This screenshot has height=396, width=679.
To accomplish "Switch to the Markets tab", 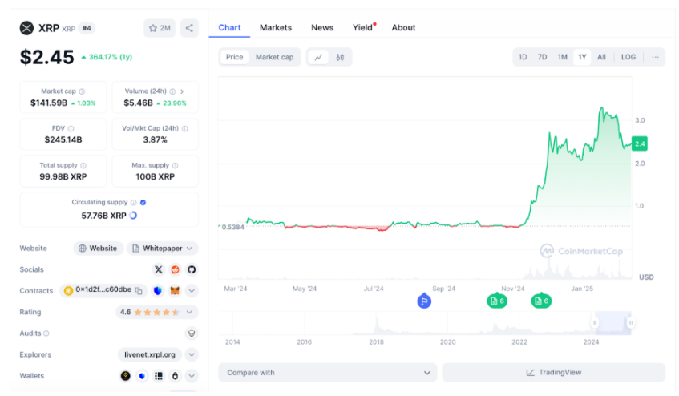I will click(276, 28).
